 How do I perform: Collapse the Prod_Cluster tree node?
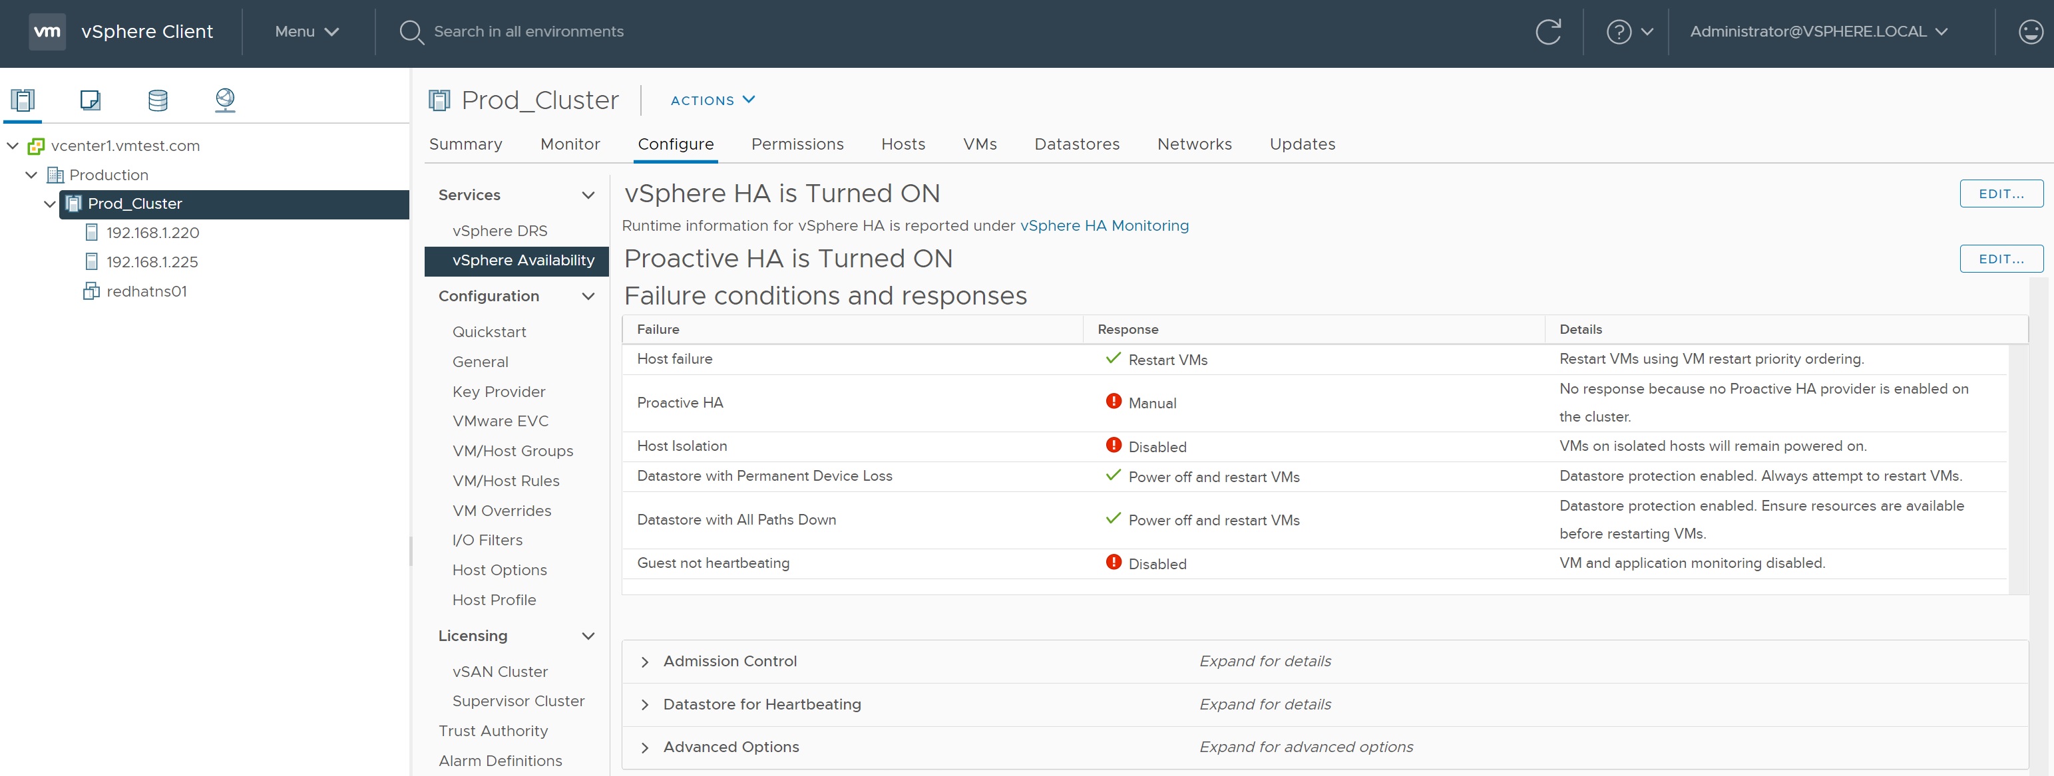coord(49,205)
